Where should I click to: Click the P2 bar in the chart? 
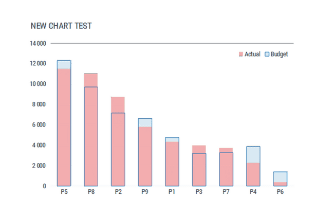tap(118, 144)
